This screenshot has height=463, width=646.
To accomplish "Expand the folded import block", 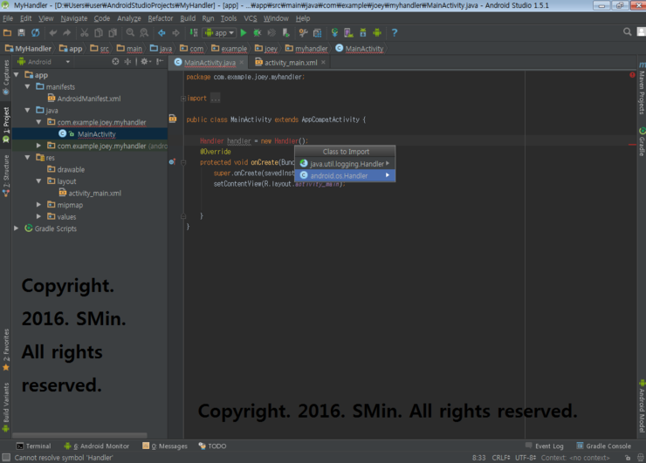I will tap(183, 99).
